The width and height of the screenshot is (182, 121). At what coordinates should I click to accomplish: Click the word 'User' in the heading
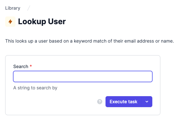point(57,22)
